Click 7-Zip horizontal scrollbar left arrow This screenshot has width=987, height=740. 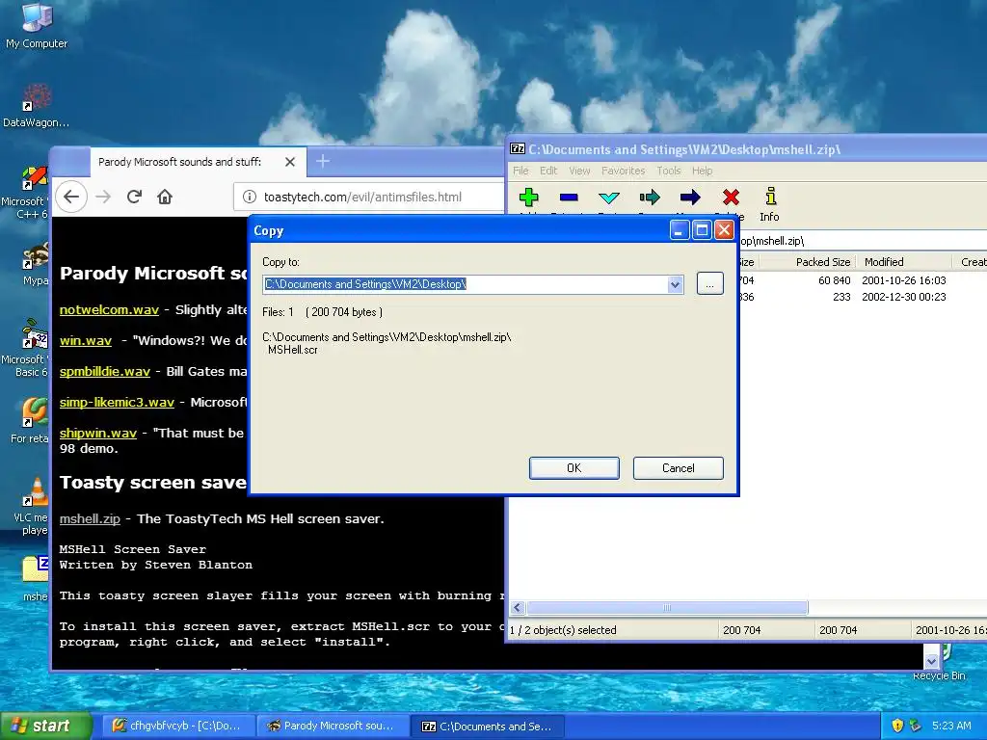pyautogui.click(x=518, y=608)
